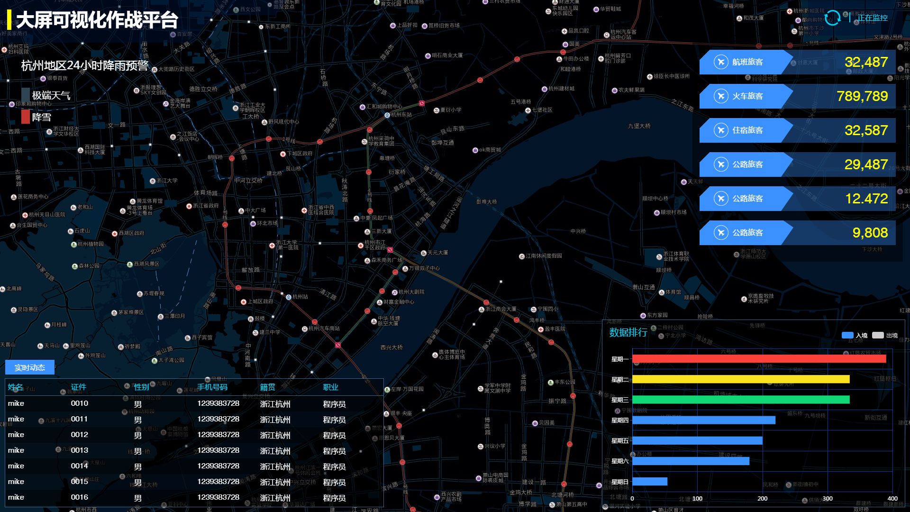Viewport: 910px width, 512px height.
Task: Click the airplane icon in the 12.472 card
Action: (721, 199)
